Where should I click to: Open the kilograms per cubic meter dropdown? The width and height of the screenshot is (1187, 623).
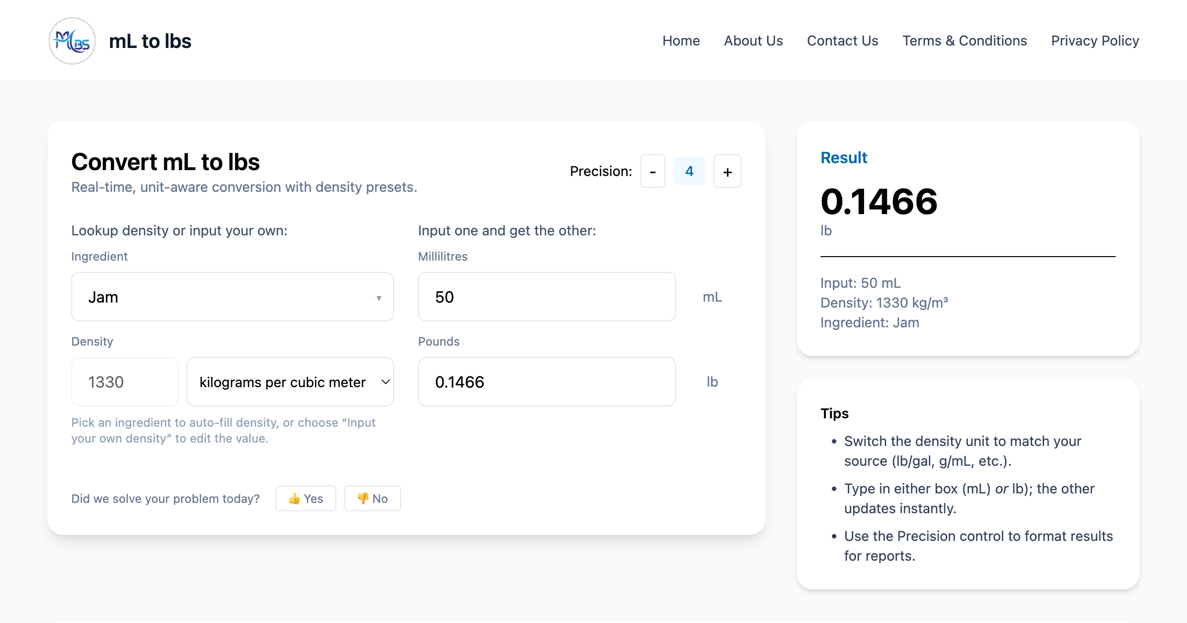click(x=290, y=382)
